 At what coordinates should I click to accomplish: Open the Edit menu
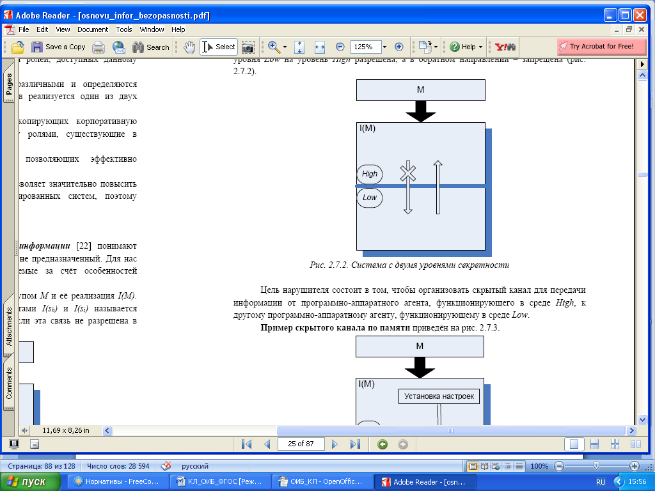pyautogui.click(x=42, y=29)
